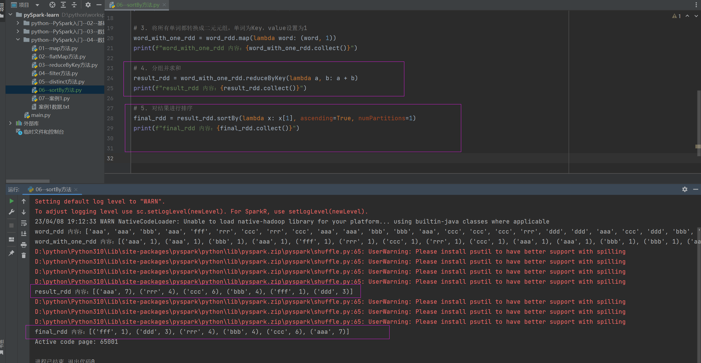Click the locate current file crosshair icon
The width and height of the screenshot is (701, 363).
52,5
